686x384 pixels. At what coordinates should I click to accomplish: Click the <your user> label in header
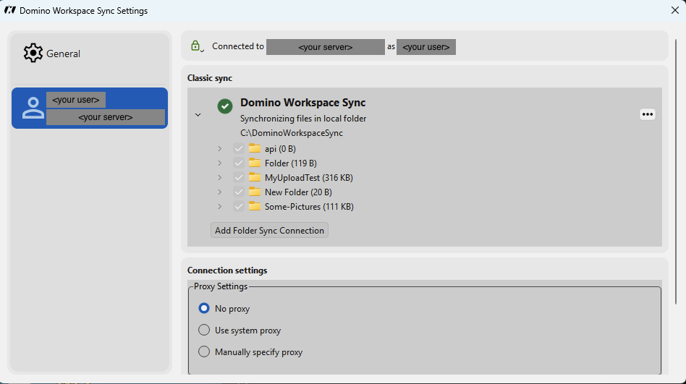tap(426, 47)
